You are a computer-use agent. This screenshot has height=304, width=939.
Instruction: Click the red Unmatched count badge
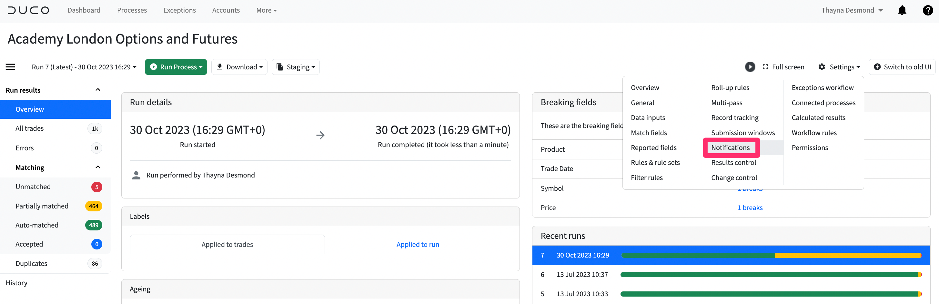[96, 187]
